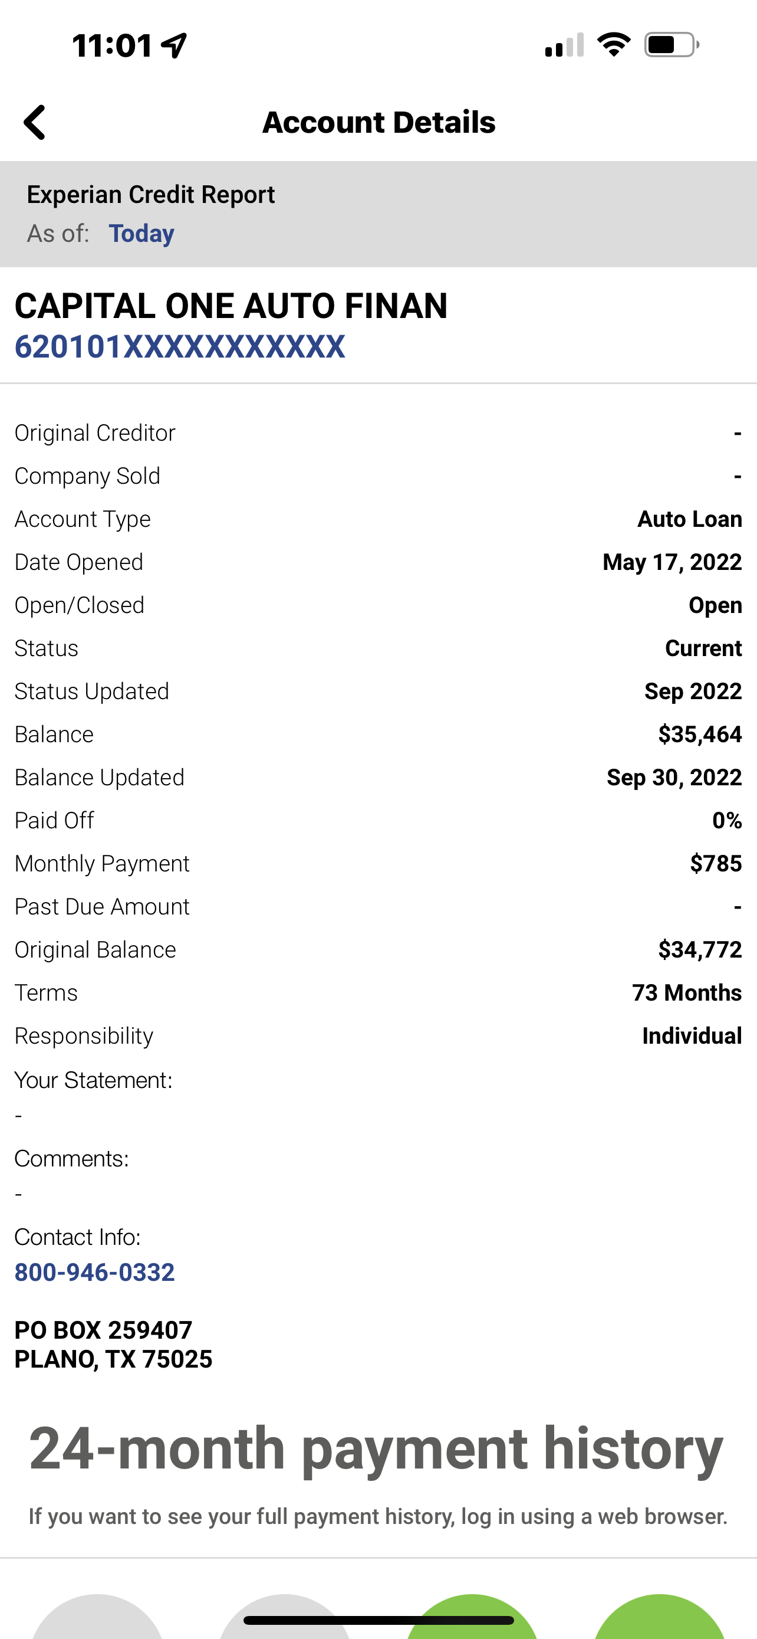Open account number 620101XXXXXXXXXX link
This screenshot has height=1639, width=757.
[180, 347]
